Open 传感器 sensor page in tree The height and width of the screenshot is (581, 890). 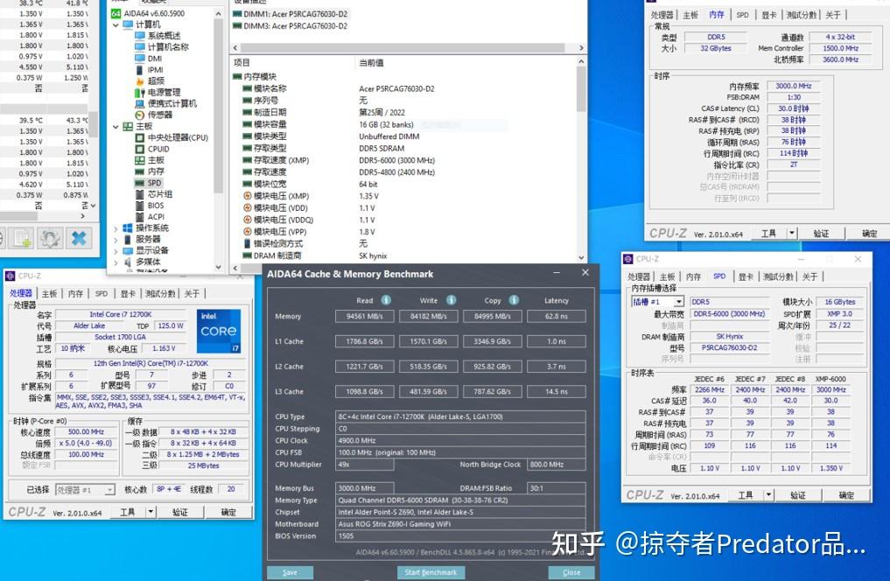point(154,115)
